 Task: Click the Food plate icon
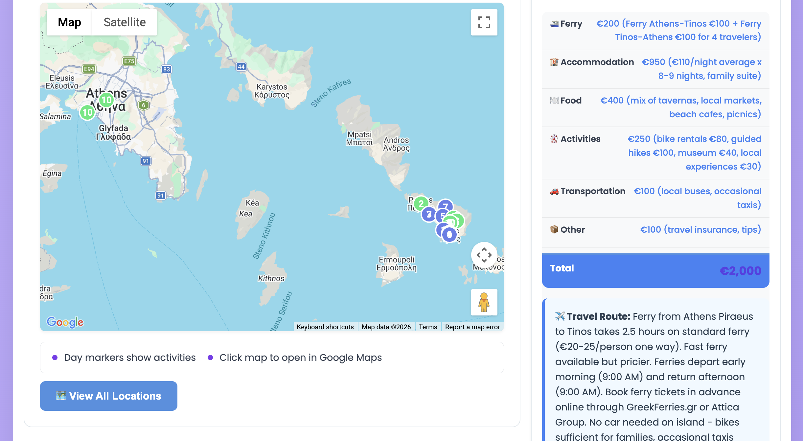coord(554,100)
